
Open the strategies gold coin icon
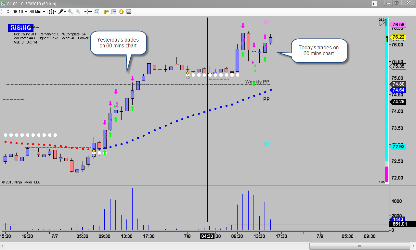click(x=121, y=12)
